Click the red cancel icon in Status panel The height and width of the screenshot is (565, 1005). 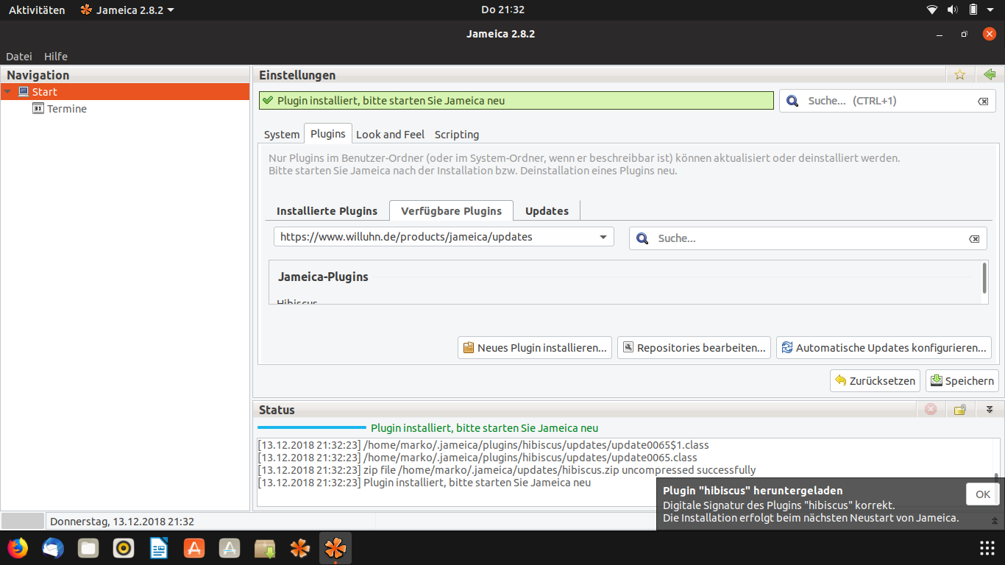point(931,410)
